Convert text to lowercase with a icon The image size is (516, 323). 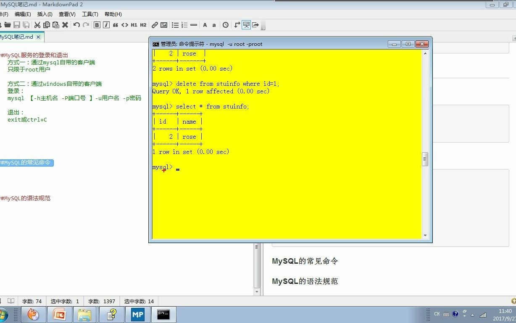(214, 25)
